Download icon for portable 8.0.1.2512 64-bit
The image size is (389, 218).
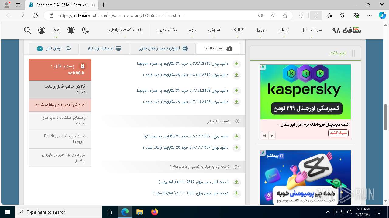coord(236,182)
